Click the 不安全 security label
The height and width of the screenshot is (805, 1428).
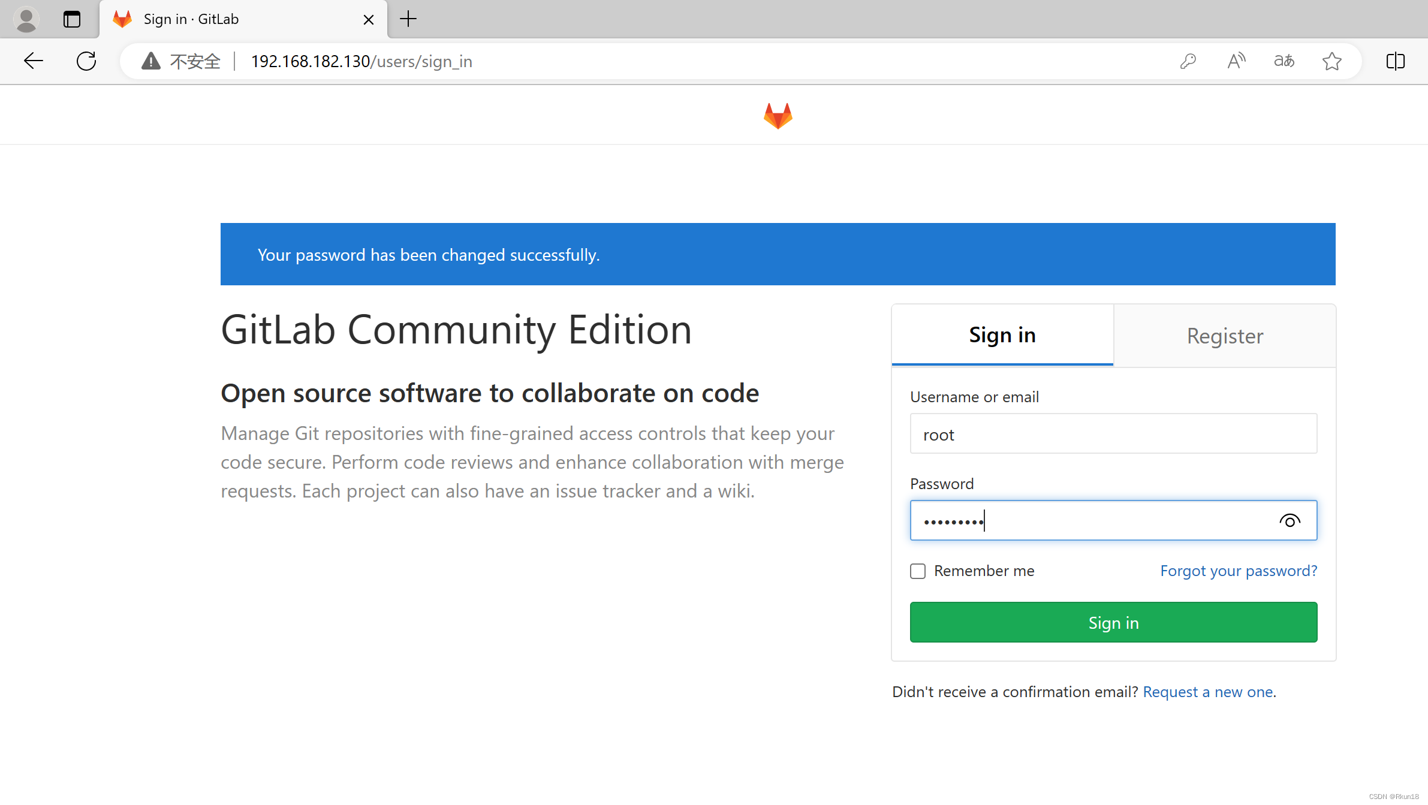click(x=195, y=61)
